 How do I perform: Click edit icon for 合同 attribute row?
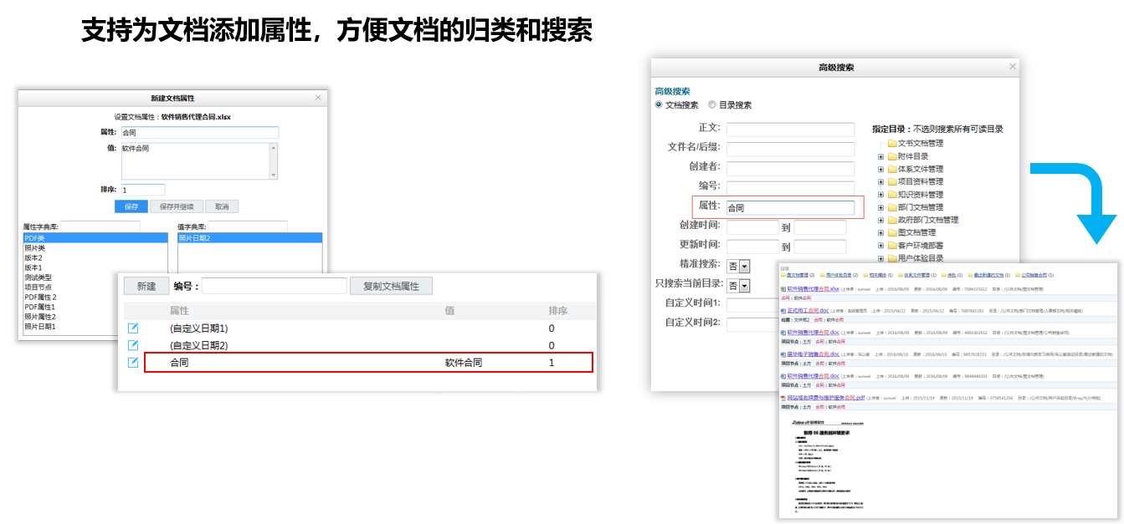pos(133,363)
